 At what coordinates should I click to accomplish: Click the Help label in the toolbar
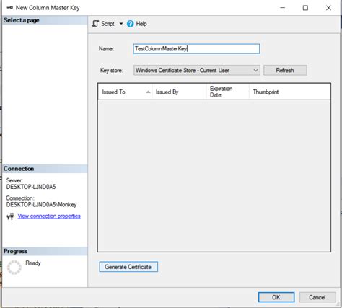click(x=141, y=24)
